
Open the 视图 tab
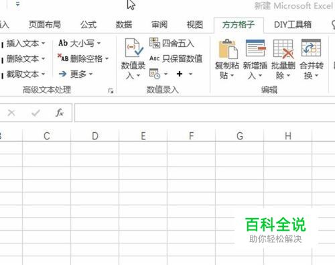195,25
